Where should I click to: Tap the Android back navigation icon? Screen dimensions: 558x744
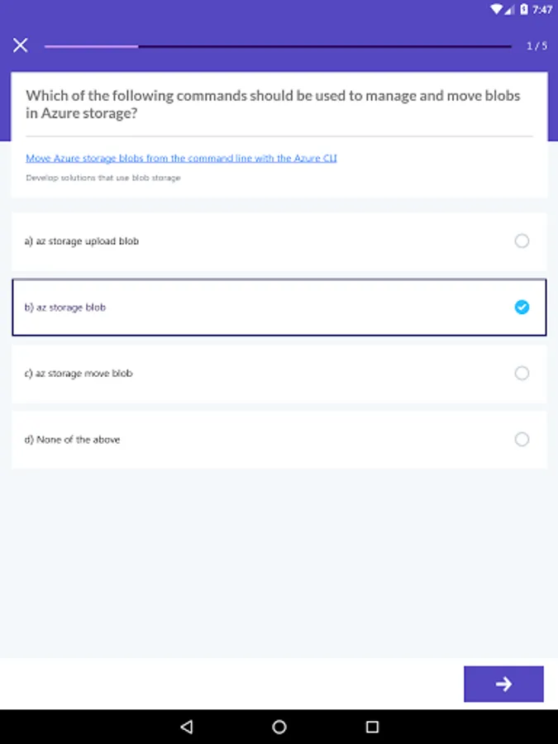186,725
